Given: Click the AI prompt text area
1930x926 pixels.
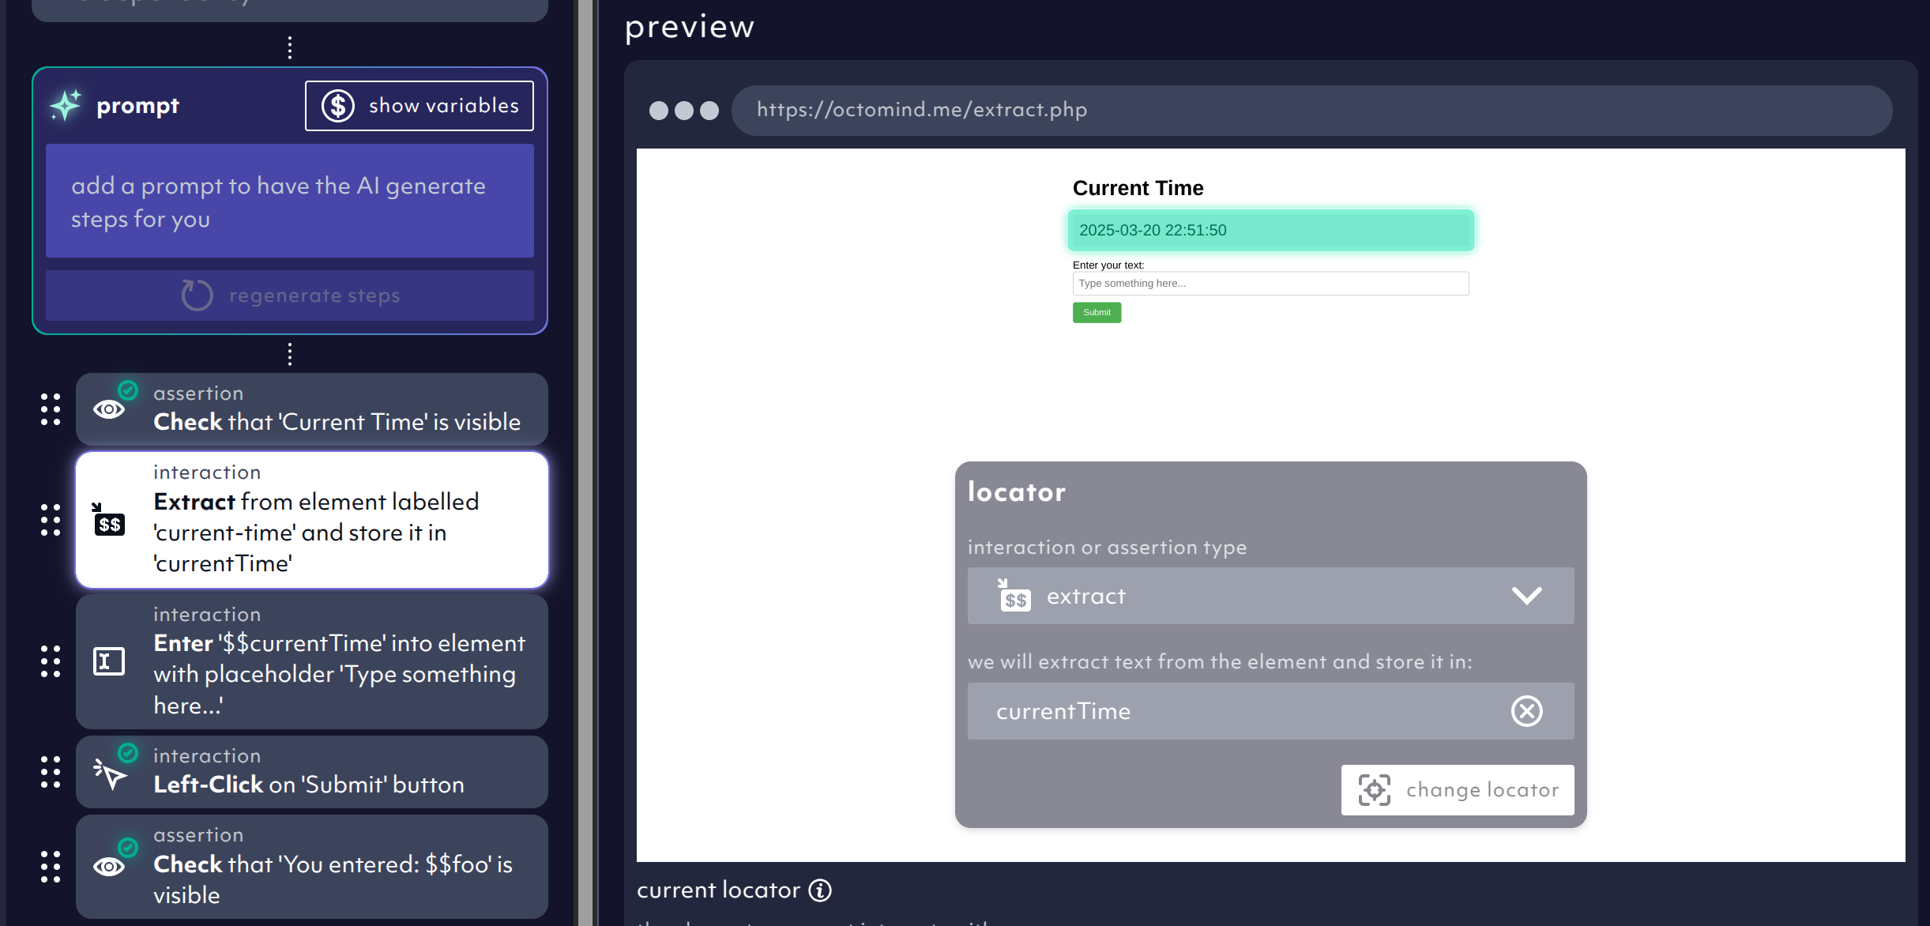Looking at the screenshot, I should (290, 201).
